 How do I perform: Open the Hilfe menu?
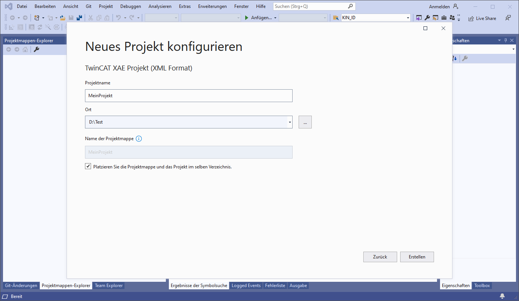(261, 6)
